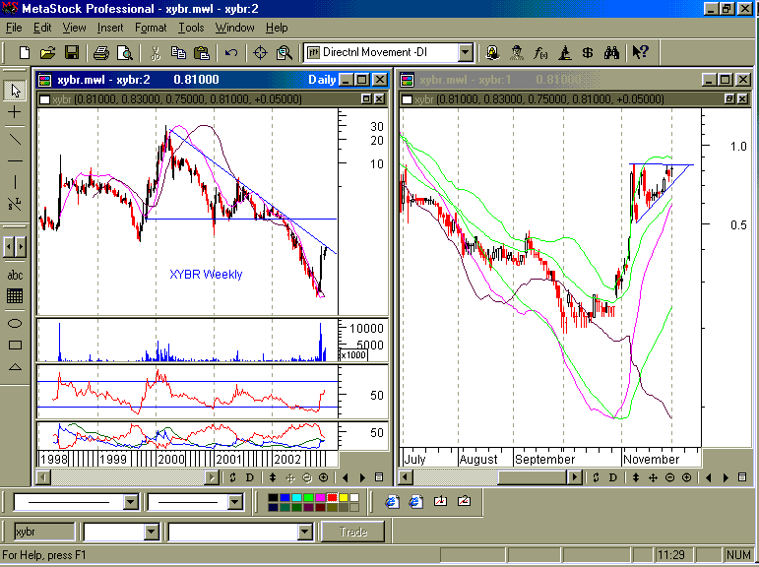Create a new chart with New icon
759x567 pixels.
click(x=25, y=52)
